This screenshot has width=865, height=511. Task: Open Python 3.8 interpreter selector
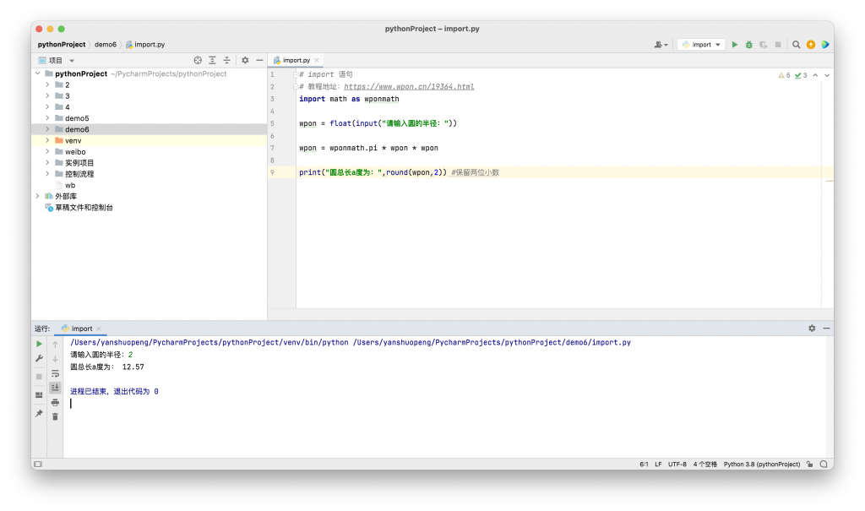pos(762,464)
